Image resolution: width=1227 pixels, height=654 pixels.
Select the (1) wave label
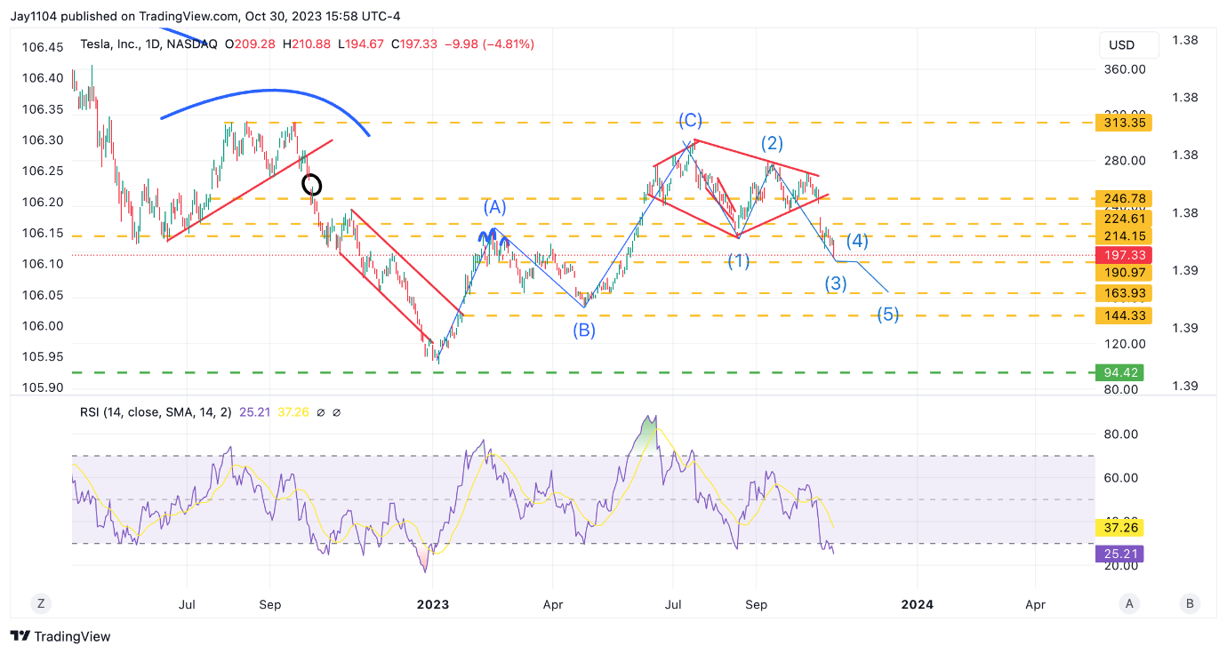point(739,261)
